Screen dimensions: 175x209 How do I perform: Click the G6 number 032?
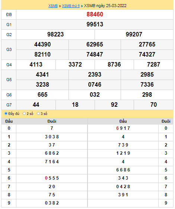[x=95, y=94]
